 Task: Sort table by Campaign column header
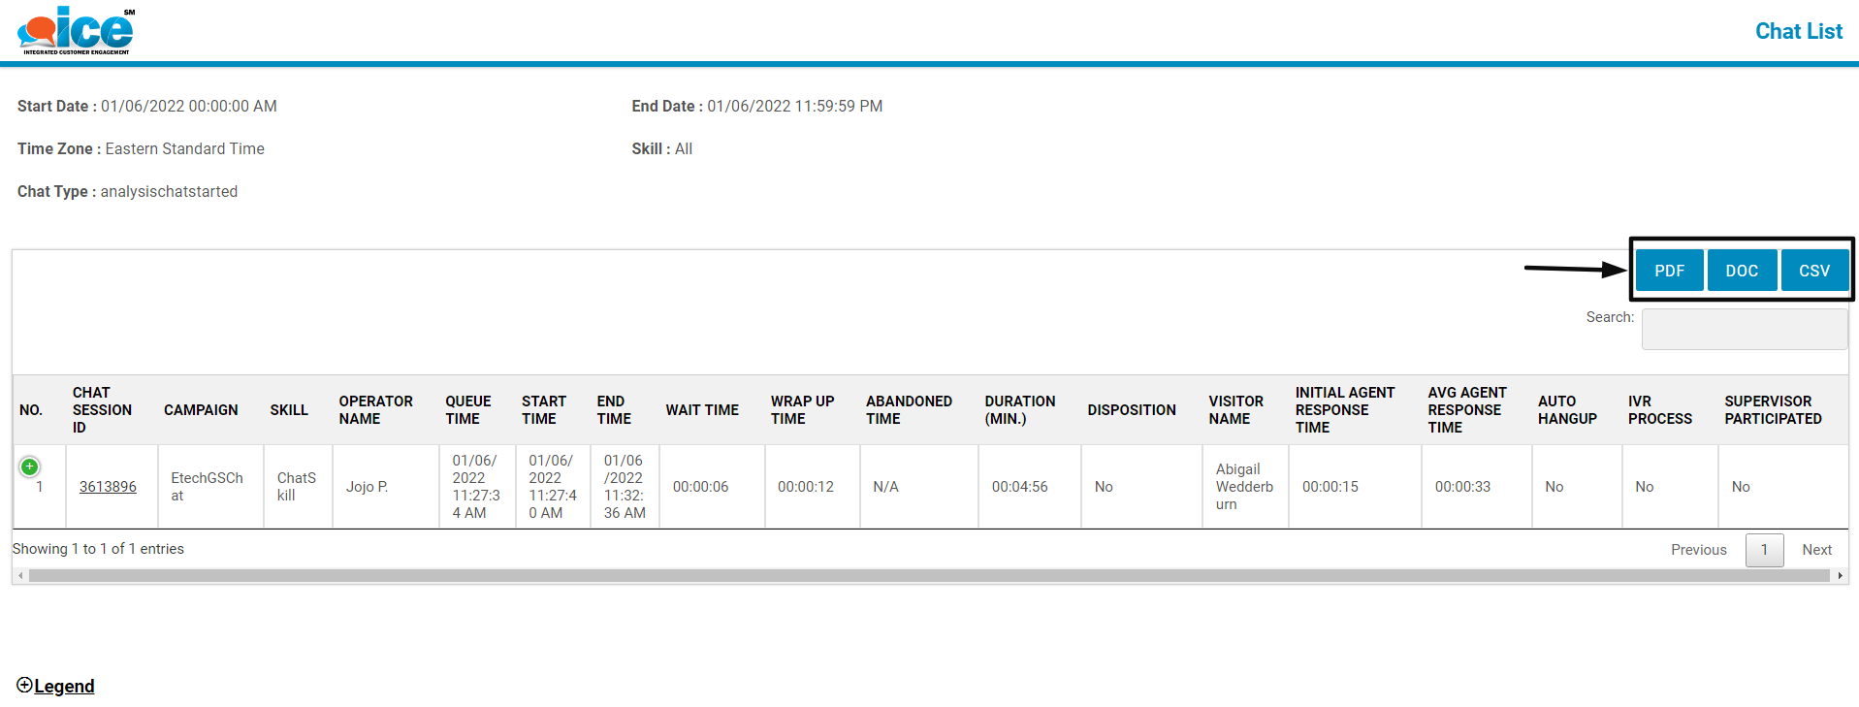201,410
